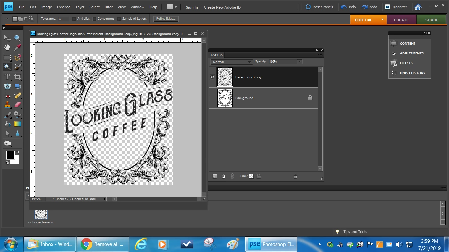449x252 pixels.
Task: Select the Brush tool
Action: coord(7,115)
